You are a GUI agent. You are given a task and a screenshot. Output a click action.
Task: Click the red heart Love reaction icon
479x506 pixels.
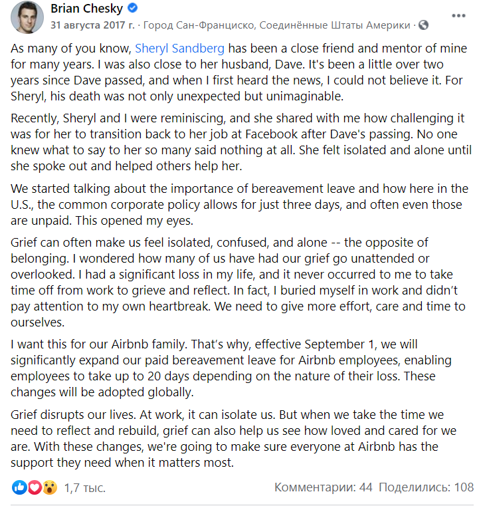click(x=35, y=487)
